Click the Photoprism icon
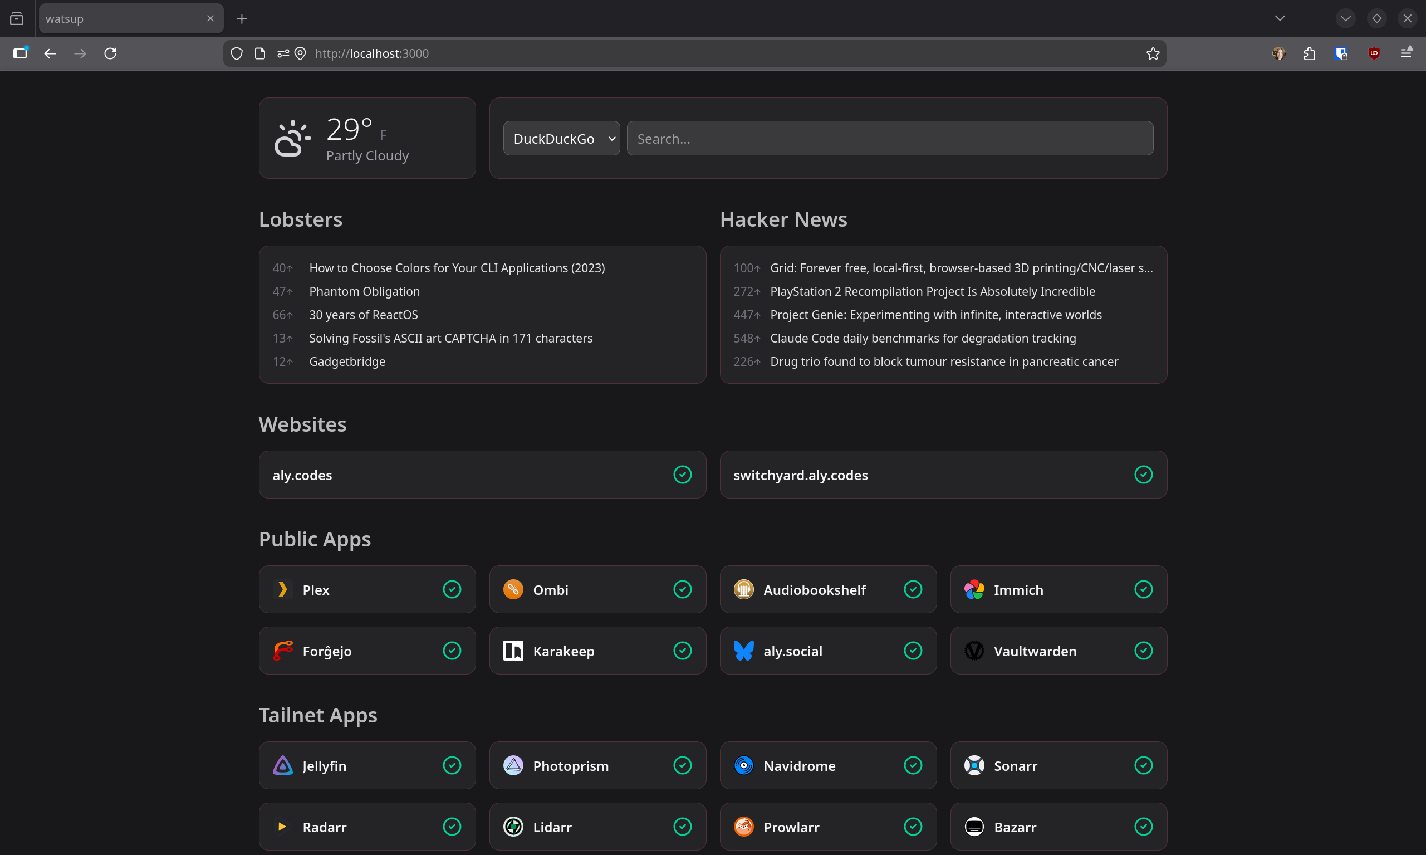 (x=513, y=765)
